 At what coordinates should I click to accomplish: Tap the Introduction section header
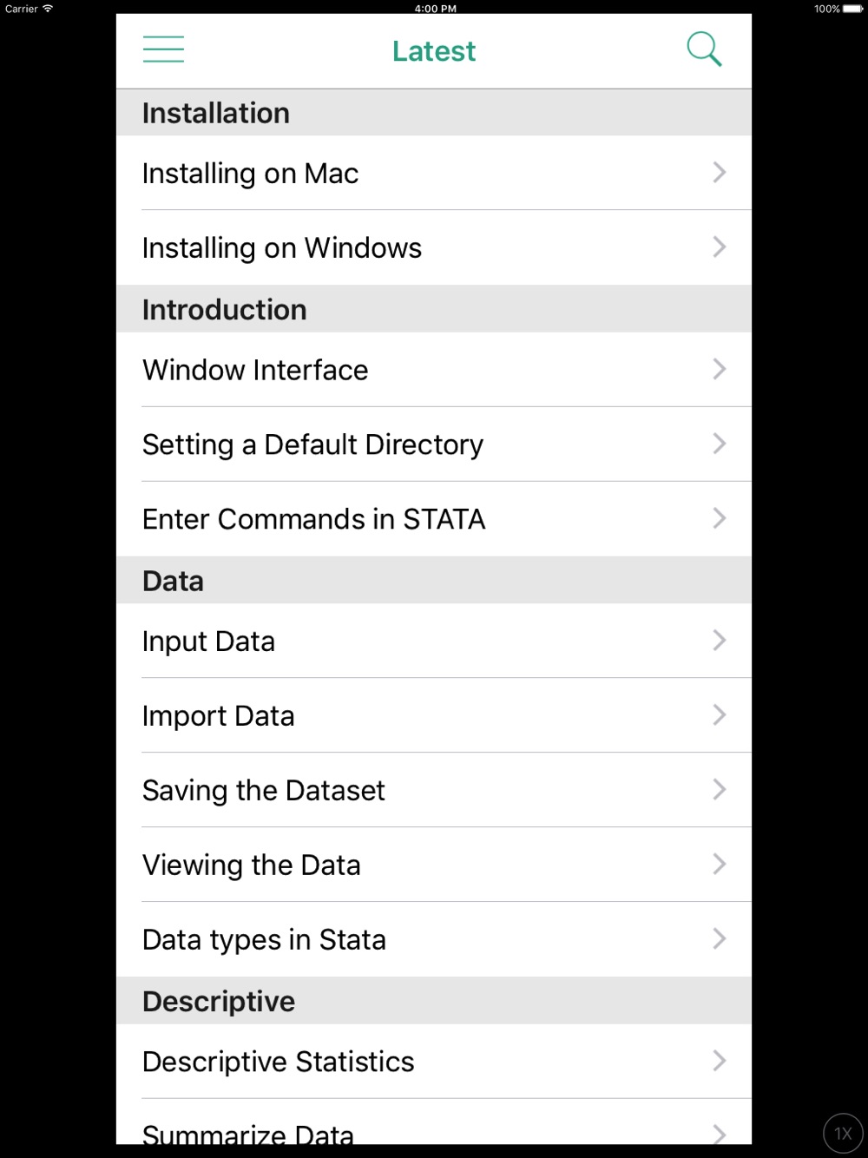(x=434, y=310)
